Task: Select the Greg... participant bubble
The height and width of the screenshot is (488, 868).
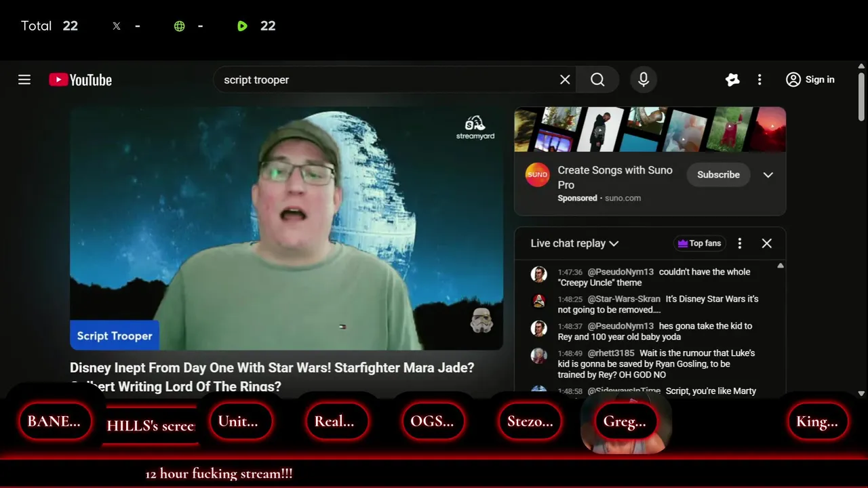Action: (x=625, y=422)
